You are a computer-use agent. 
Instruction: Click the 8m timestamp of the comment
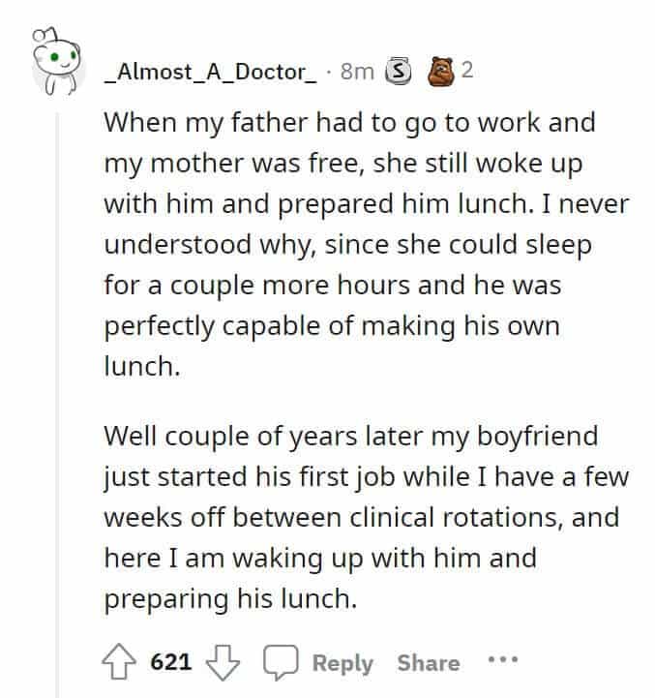click(357, 72)
